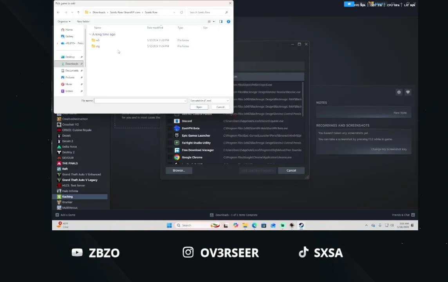Expand the address bar path history

point(174,12)
